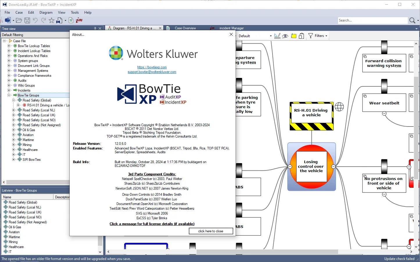Collapse the Case File tree root

4,41
